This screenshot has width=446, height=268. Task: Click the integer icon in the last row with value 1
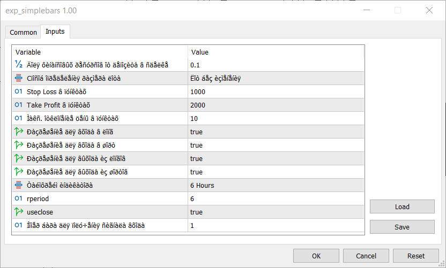(x=18, y=225)
